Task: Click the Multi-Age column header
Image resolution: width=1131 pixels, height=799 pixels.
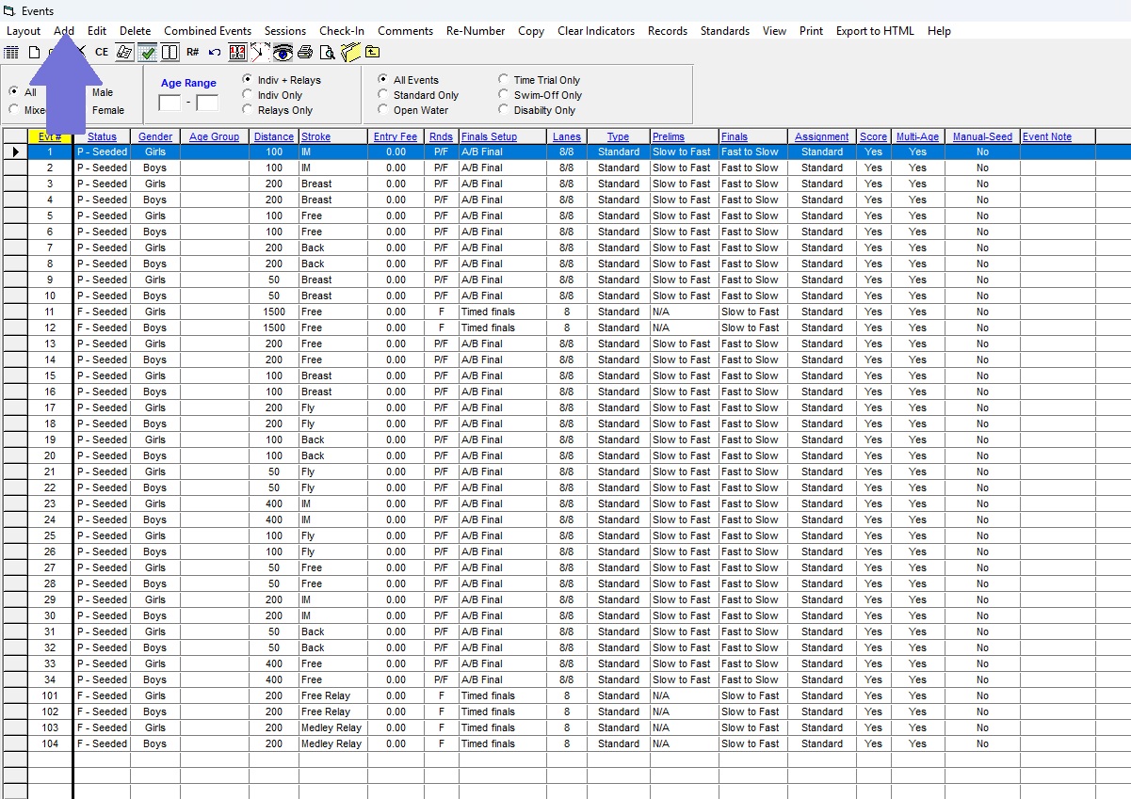Action: point(917,136)
